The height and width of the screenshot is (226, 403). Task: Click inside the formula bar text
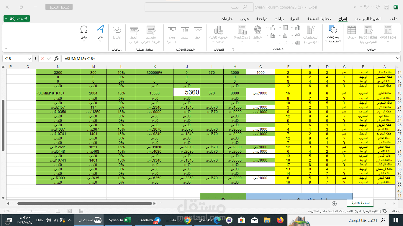pos(80,59)
